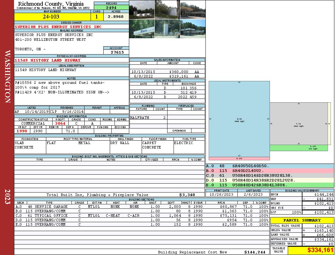Select the gray C.61 office sketch area
The width and height of the screenshot is (335, 255).
pos(299,124)
